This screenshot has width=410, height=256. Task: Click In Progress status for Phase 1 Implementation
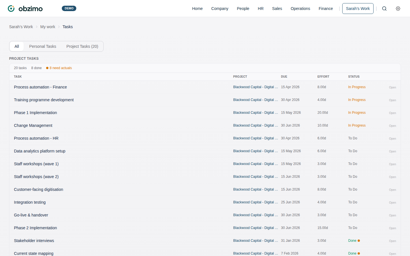point(357,113)
